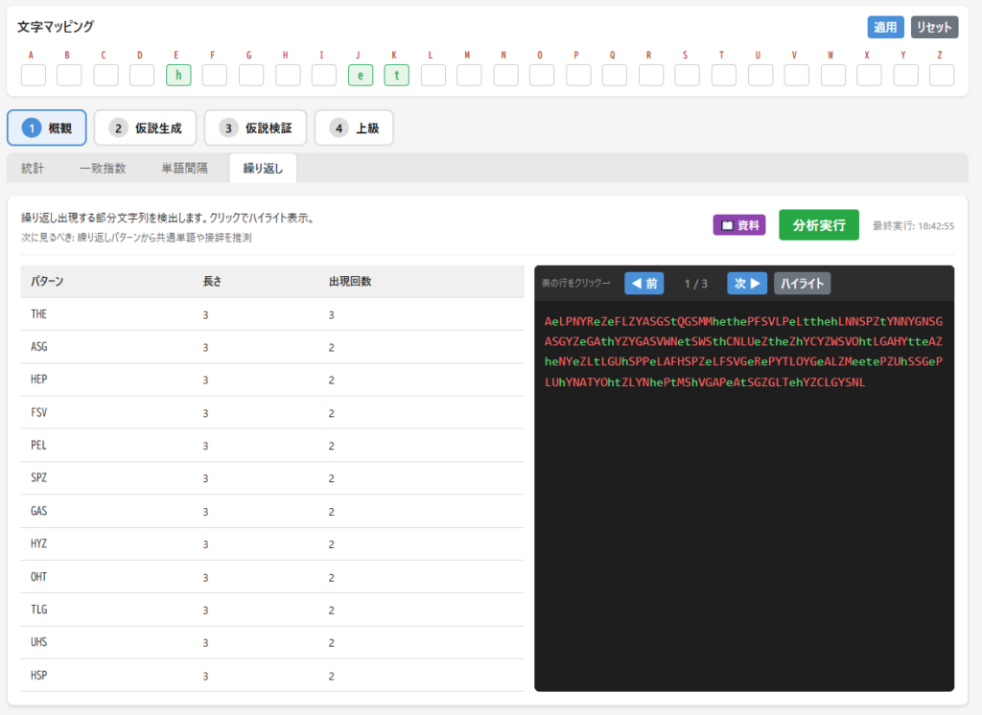The width and height of the screenshot is (982, 715).
Task: Click the mapping field for letter E
Action: (x=178, y=75)
